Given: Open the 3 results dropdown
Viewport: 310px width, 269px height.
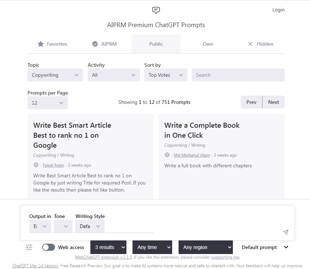Looking at the screenshot, I should click(108, 247).
